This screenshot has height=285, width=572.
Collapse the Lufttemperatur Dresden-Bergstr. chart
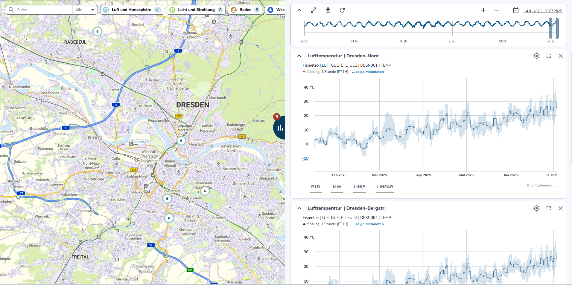click(x=299, y=208)
